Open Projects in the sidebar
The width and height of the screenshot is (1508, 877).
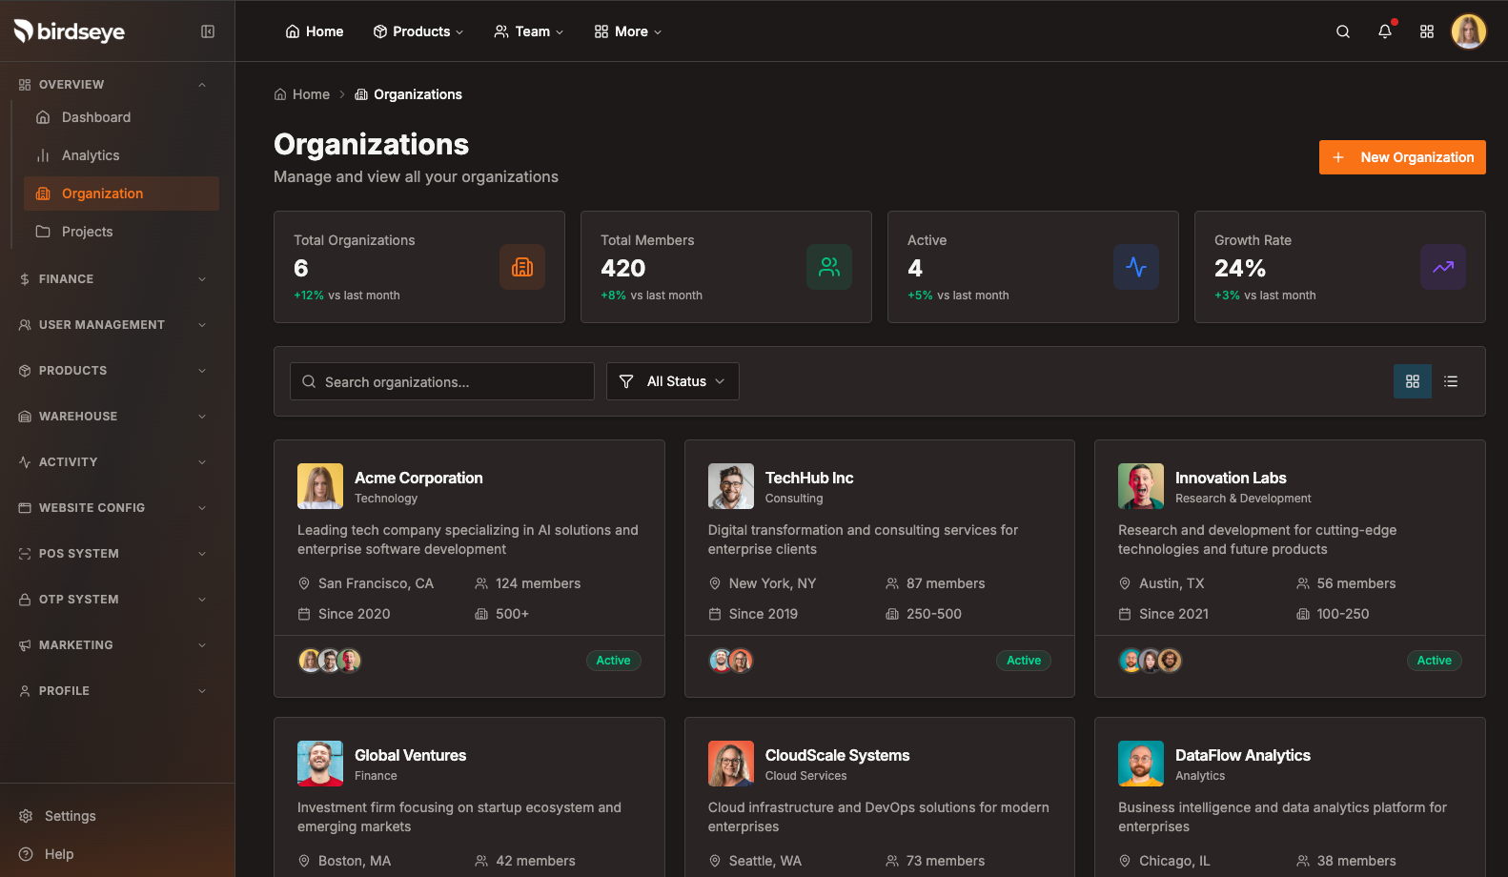click(121, 232)
